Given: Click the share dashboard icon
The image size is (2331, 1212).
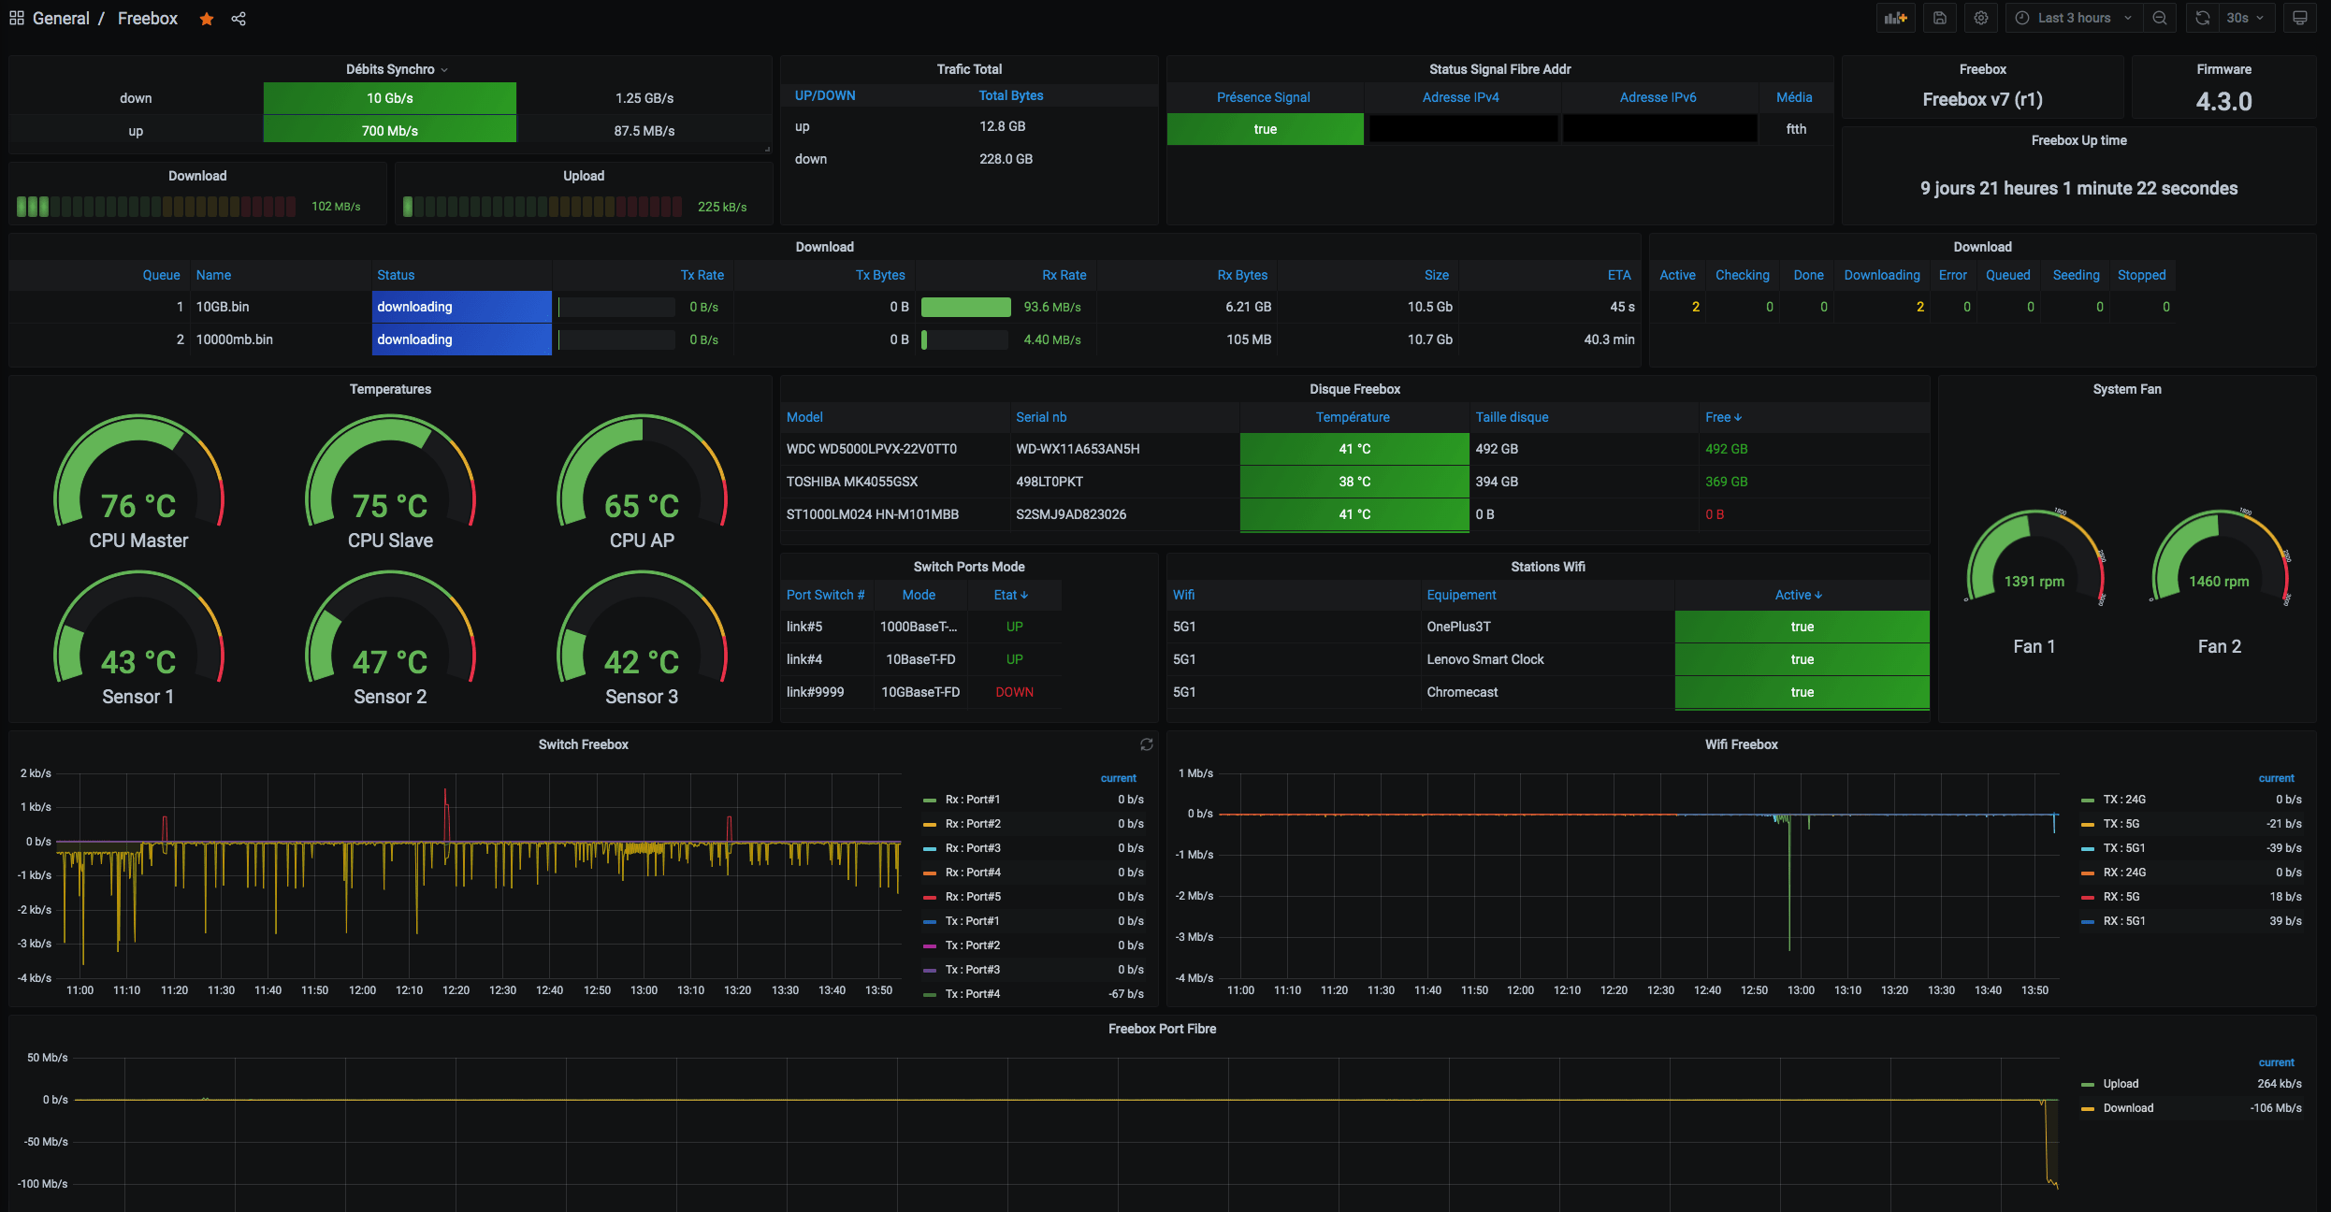Looking at the screenshot, I should (239, 19).
